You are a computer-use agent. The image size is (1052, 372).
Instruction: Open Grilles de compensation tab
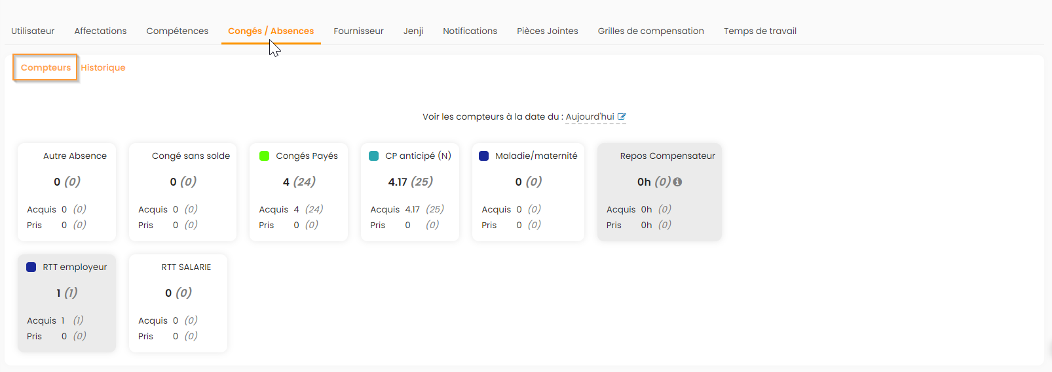[650, 31]
